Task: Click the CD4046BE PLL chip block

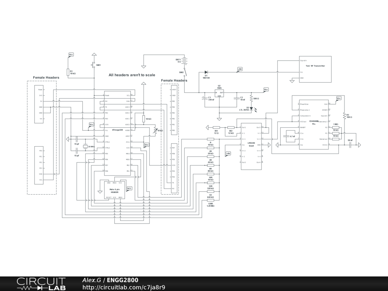Action: 313,124
